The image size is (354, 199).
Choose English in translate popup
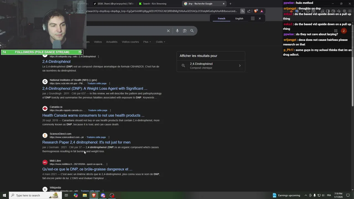pyautogui.click(x=239, y=19)
